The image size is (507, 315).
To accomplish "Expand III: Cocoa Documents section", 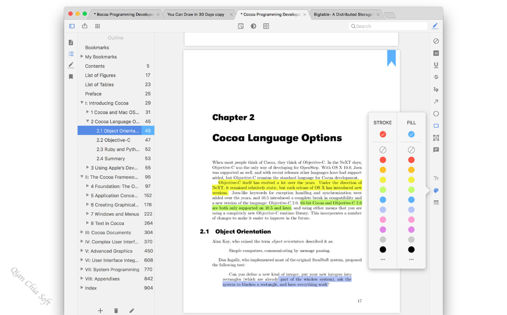I will [82, 232].
